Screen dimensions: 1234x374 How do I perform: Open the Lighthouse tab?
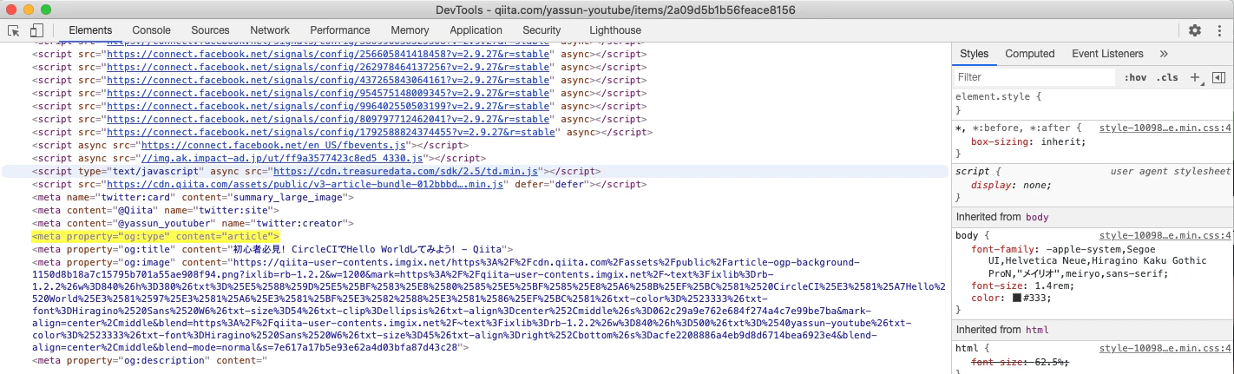pos(615,30)
